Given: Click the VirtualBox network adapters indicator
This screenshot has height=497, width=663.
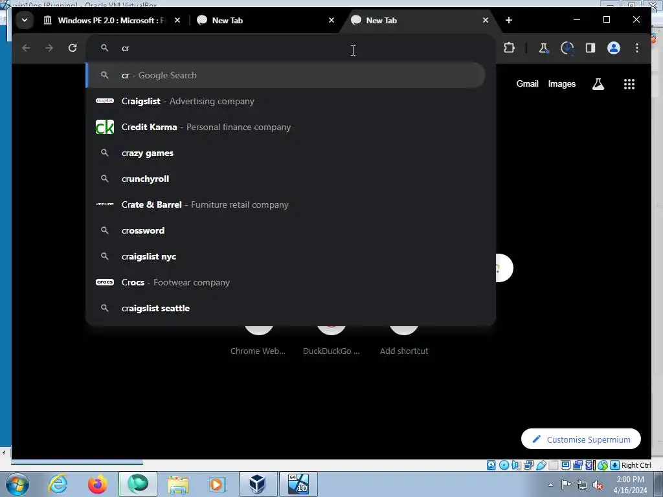Looking at the screenshot, I should (528, 465).
